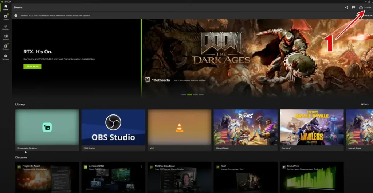This screenshot has height=193, width=373.
Task: Select the first carousel page indicator
Action: [184, 95]
